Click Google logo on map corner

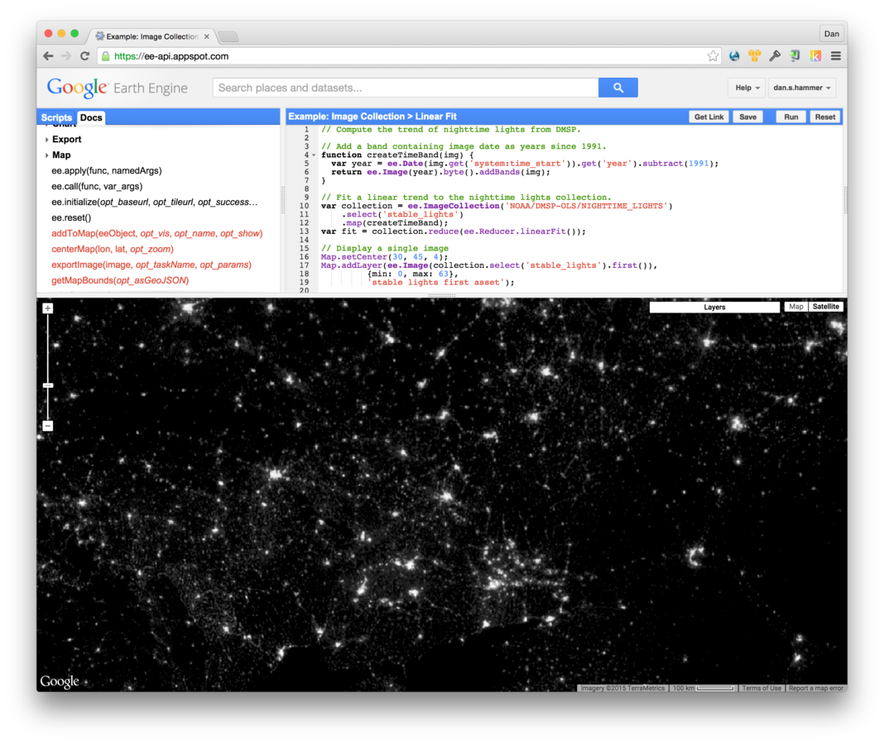tap(60, 681)
